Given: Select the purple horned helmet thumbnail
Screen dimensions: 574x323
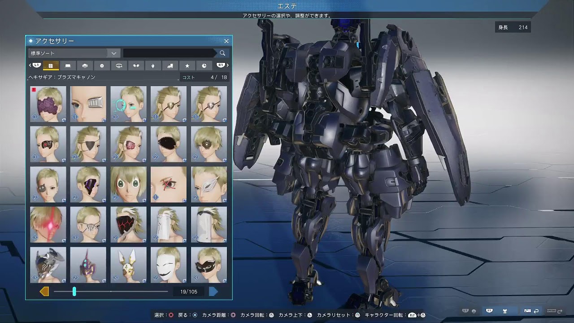Looking at the screenshot, I should pyautogui.click(x=88, y=265).
